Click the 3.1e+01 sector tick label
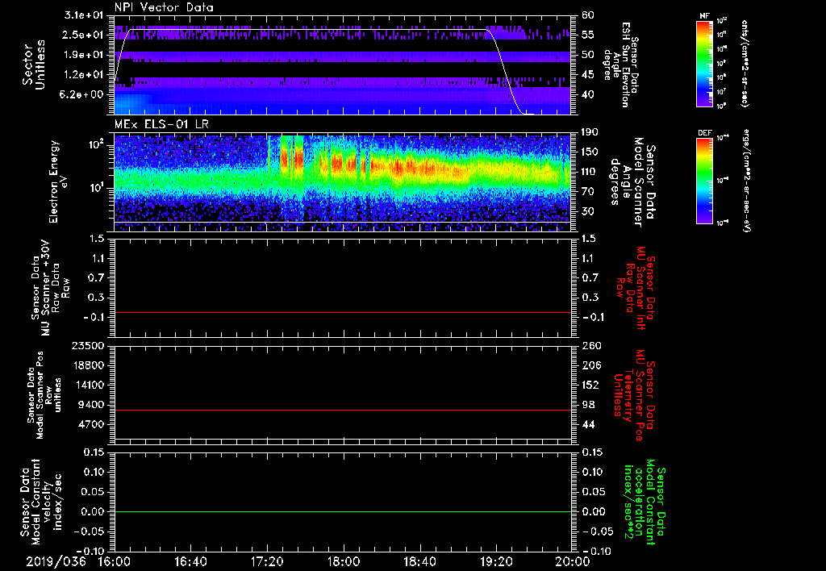Screen dimensions: 826x571 84,15
